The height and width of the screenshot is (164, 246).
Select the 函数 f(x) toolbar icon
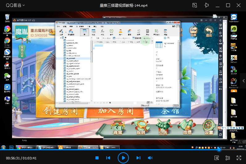[102, 32]
